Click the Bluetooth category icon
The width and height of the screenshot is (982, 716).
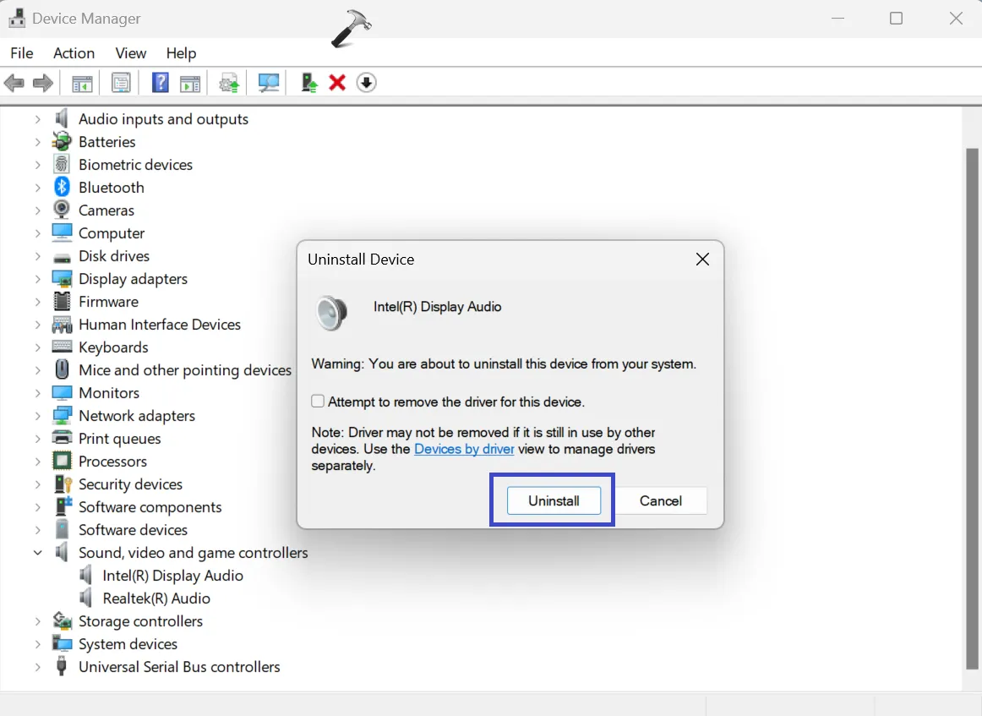tap(62, 187)
